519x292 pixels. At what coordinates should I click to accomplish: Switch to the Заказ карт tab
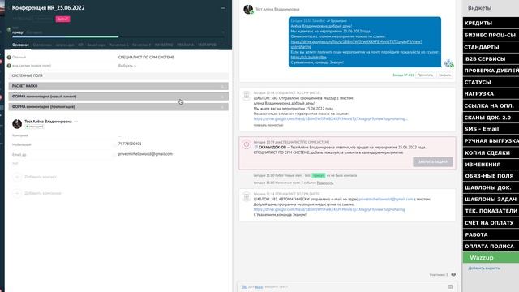tap(97, 45)
